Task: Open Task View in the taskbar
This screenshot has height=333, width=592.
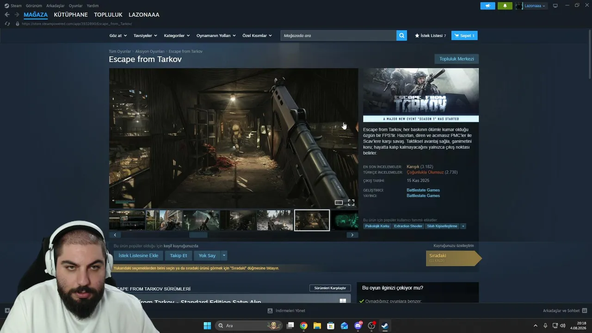Action: click(290, 326)
